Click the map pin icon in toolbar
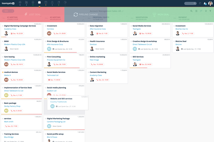The height and width of the screenshot is (142, 214). (206, 11)
